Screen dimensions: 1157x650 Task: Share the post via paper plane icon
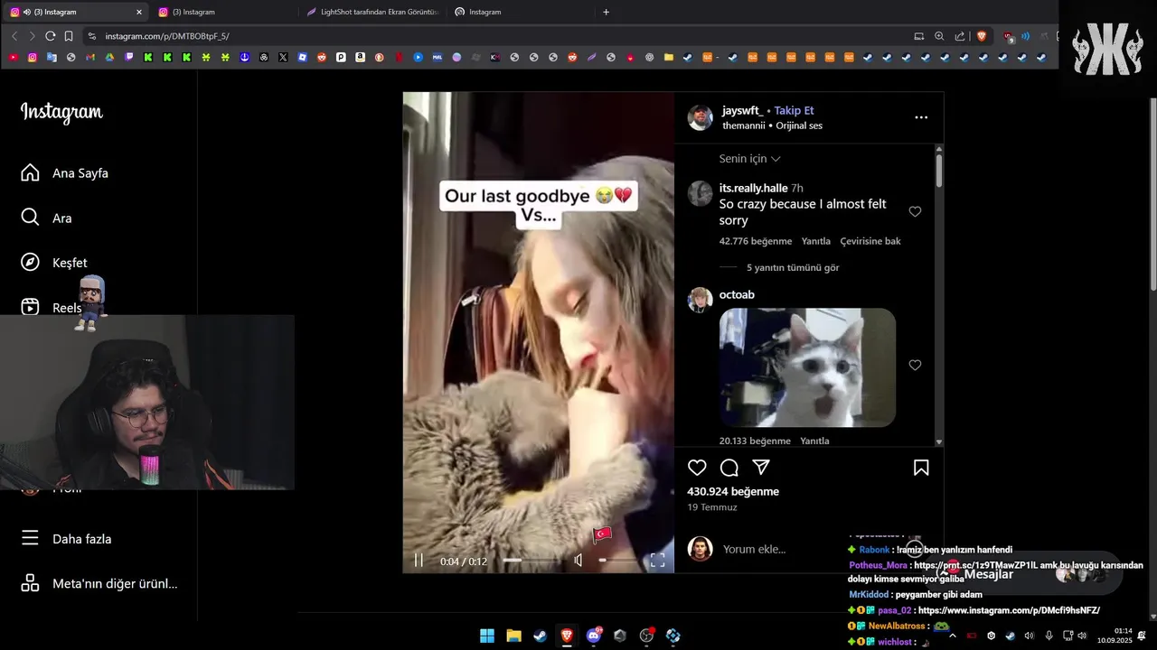click(x=761, y=468)
